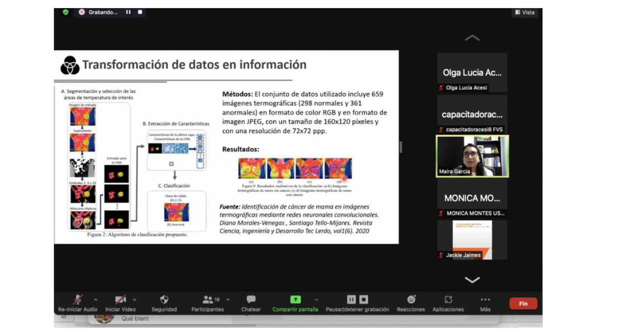This screenshot has height=332, width=620.
Task: Open the Participantes panel
Action: 208,300
